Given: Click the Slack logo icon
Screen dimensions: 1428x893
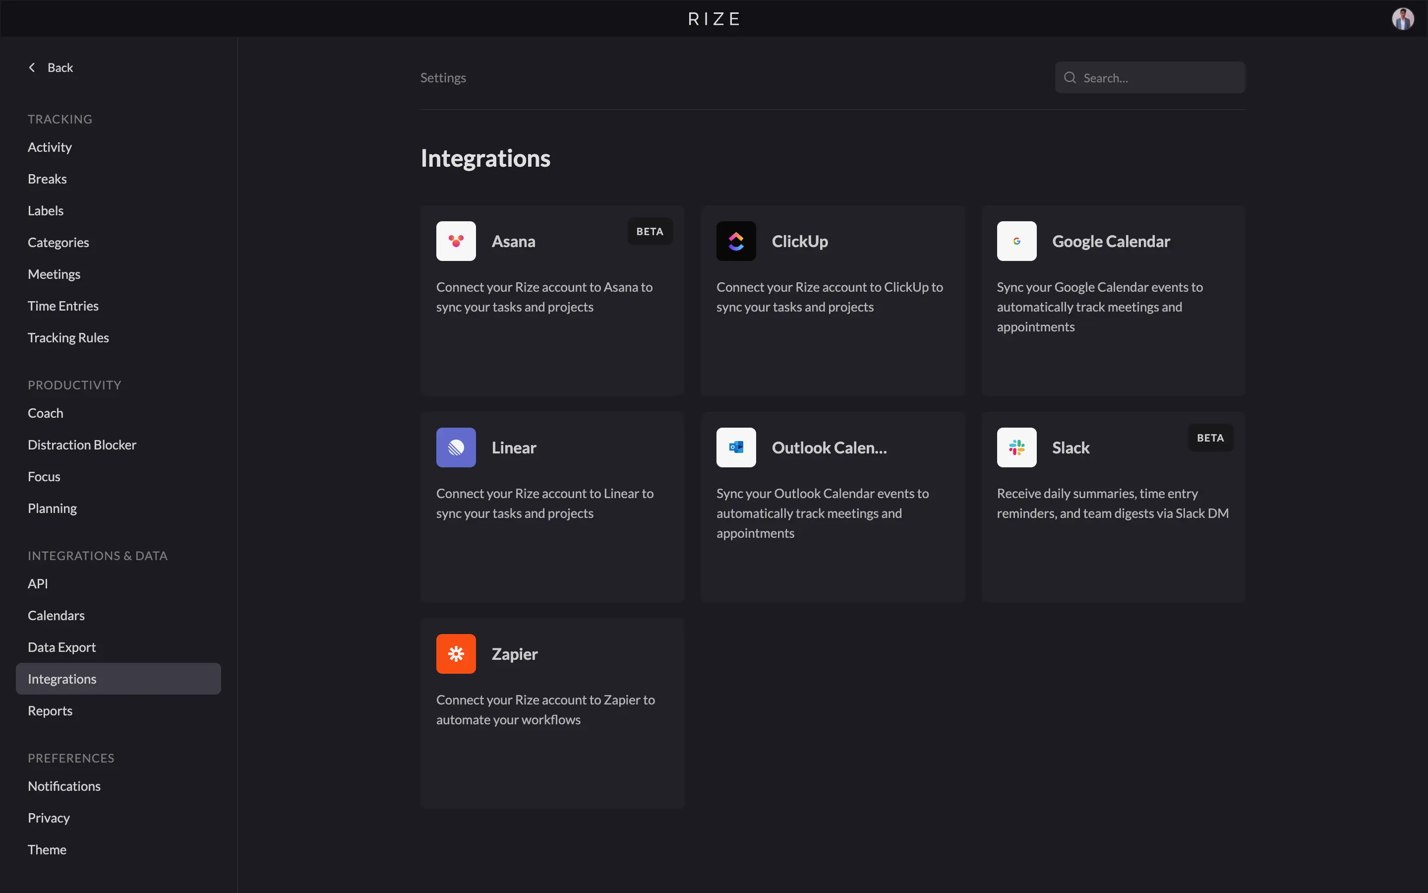Looking at the screenshot, I should coord(1016,447).
